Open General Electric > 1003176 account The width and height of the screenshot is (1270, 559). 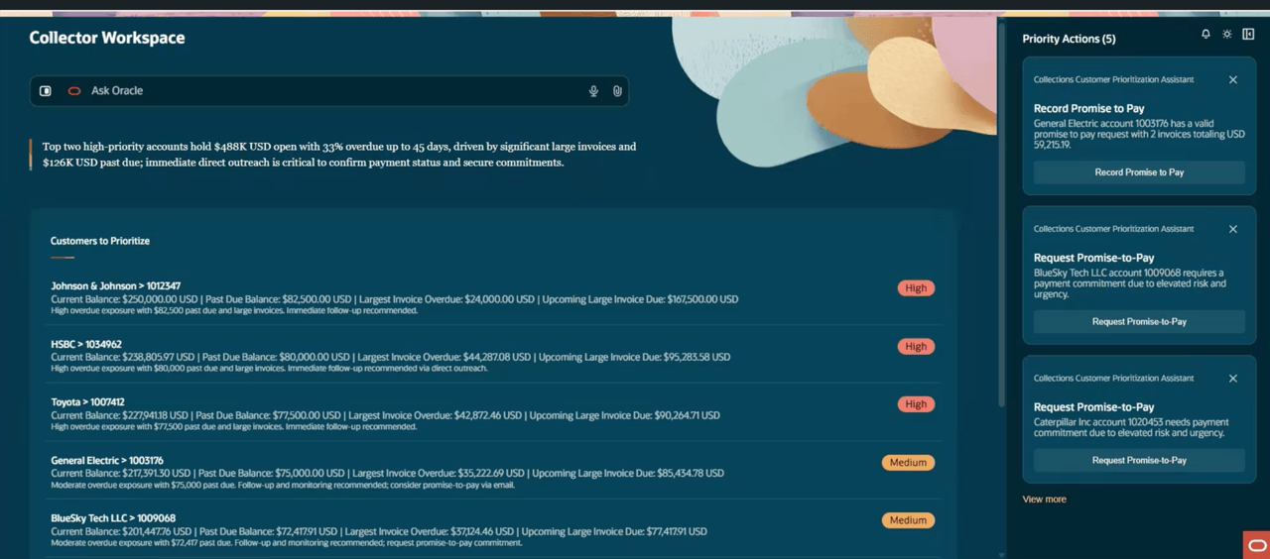(x=107, y=461)
